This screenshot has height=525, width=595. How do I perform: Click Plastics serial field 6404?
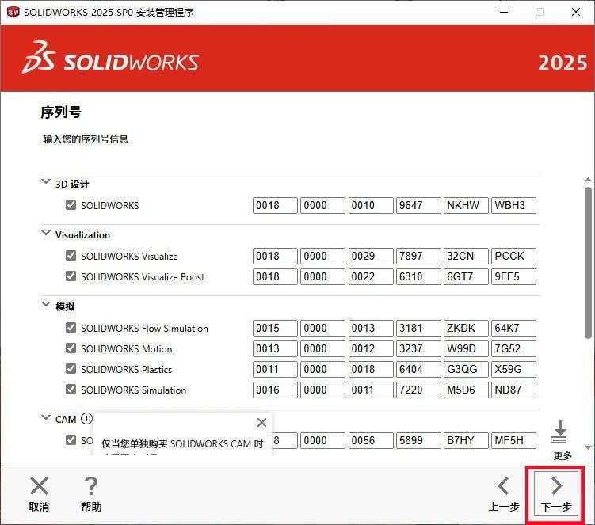click(x=418, y=369)
